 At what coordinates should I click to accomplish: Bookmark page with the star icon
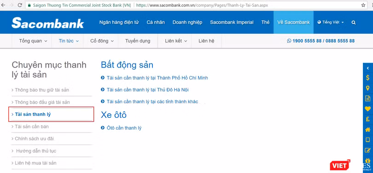(x=363, y=5)
